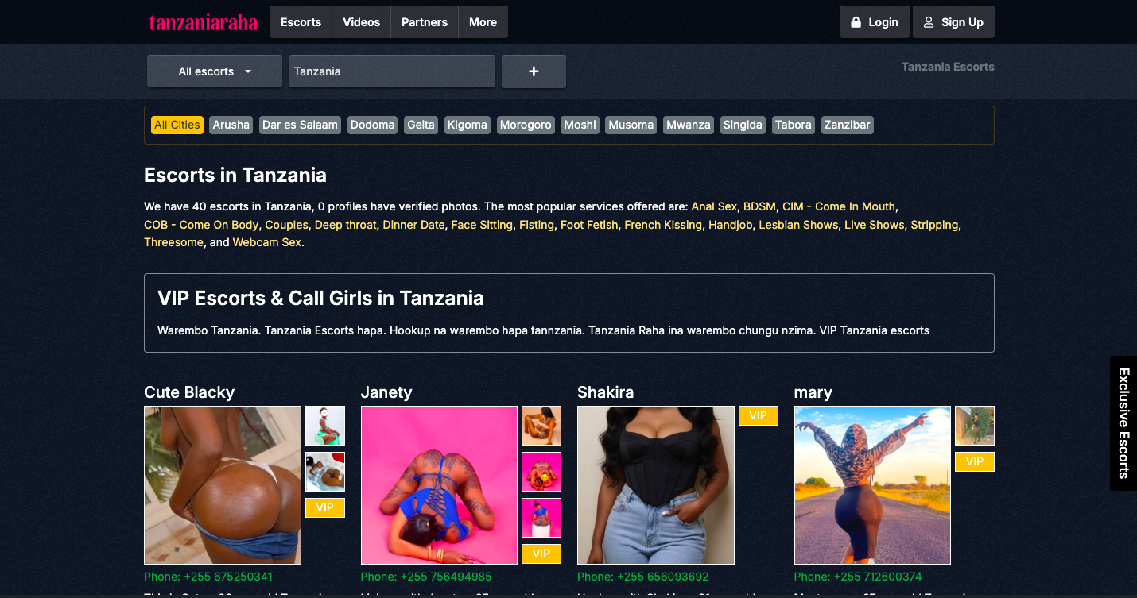The height and width of the screenshot is (598, 1137).
Task: Click the plus icon next to the search bar
Action: 533,71
